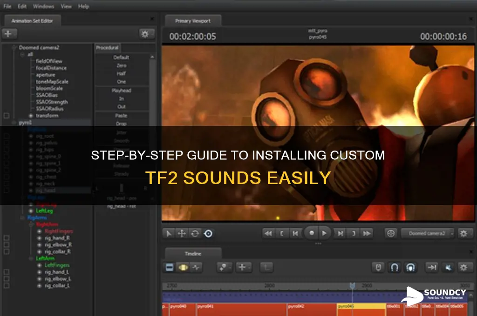Click the play button
The width and height of the screenshot is (477, 316).
click(324, 233)
